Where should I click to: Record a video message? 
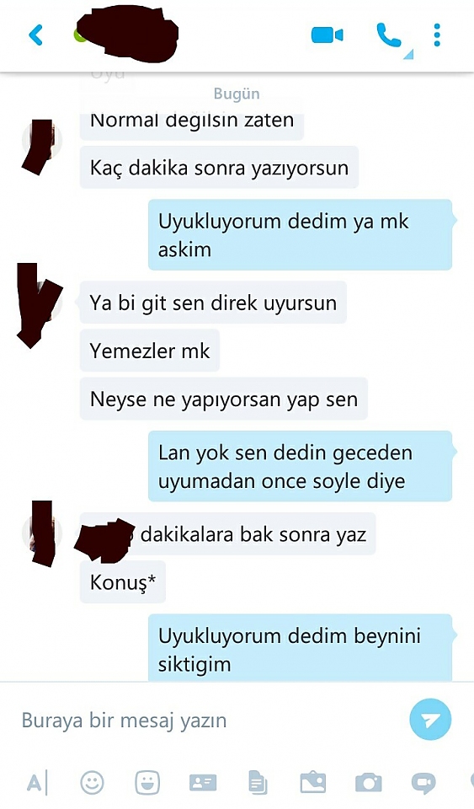click(423, 783)
